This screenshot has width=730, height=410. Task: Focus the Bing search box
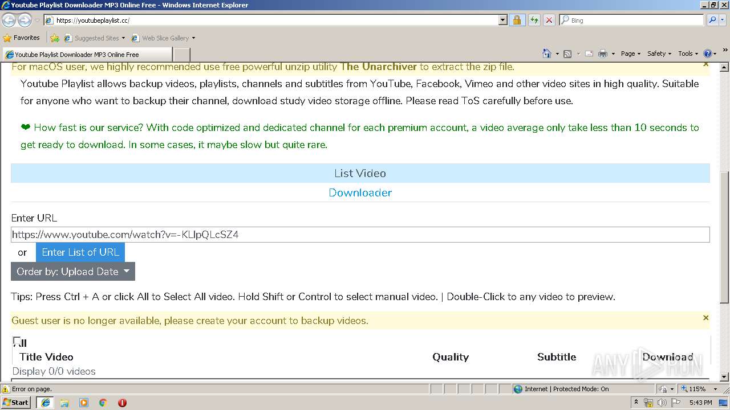631,20
